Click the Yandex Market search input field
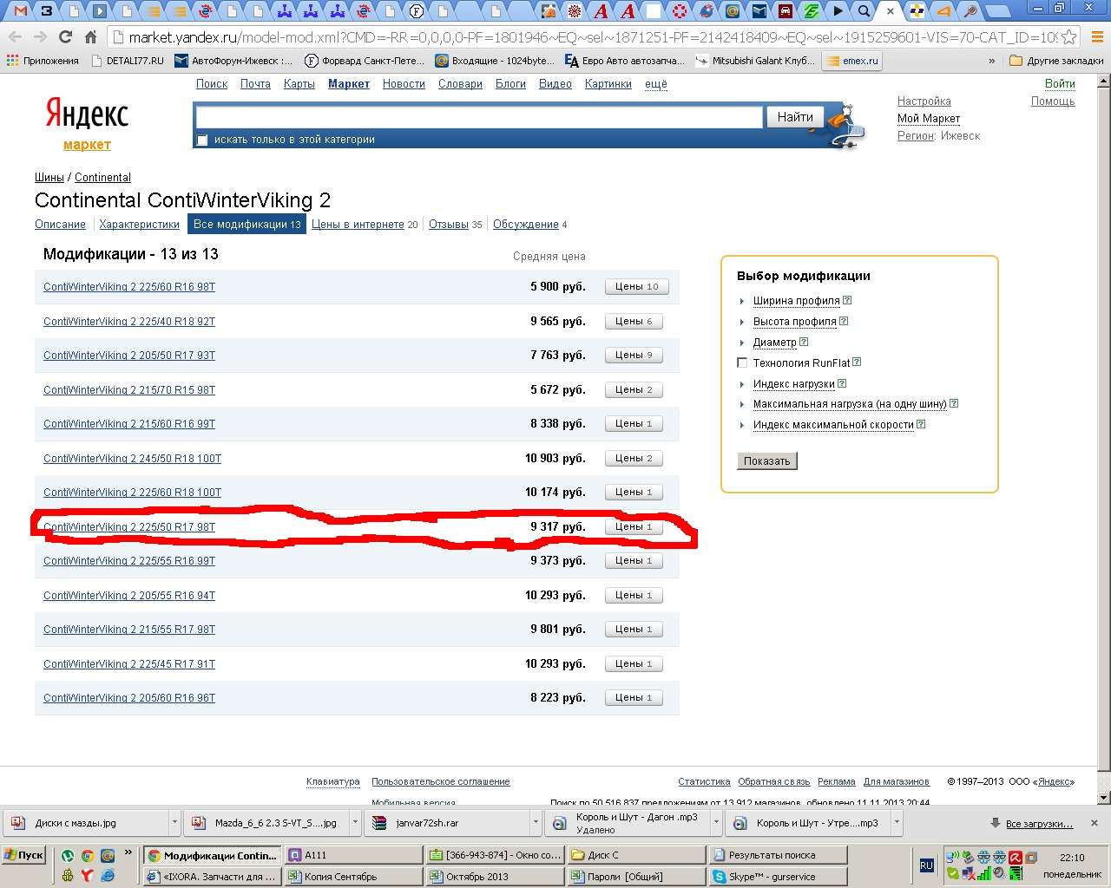 click(479, 117)
